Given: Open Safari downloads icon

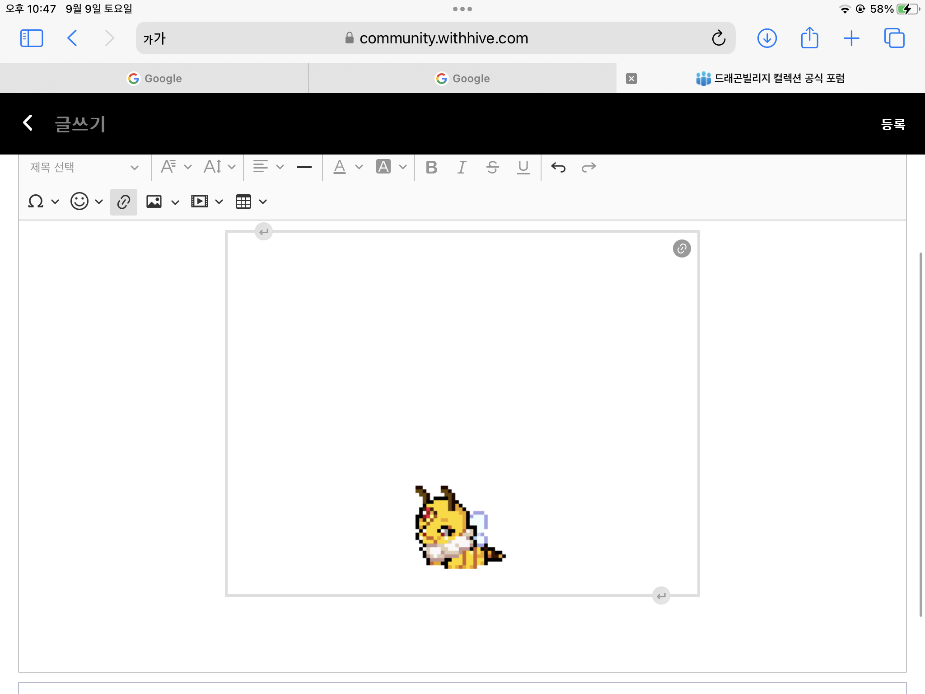Looking at the screenshot, I should coord(766,38).
